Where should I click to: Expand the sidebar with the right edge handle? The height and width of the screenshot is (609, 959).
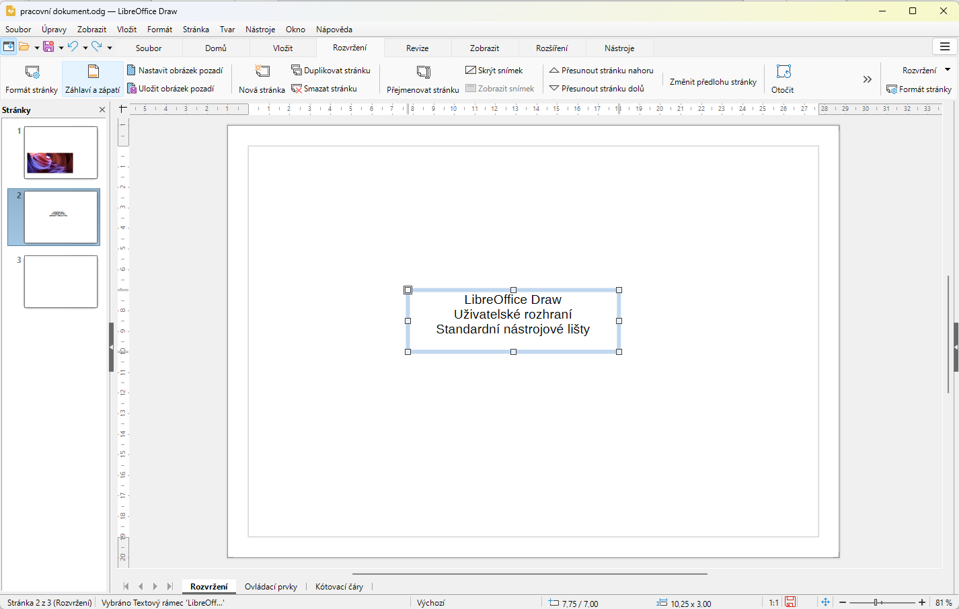(x=956, y=347)
